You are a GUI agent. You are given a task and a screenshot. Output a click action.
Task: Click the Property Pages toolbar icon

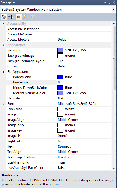33,17
